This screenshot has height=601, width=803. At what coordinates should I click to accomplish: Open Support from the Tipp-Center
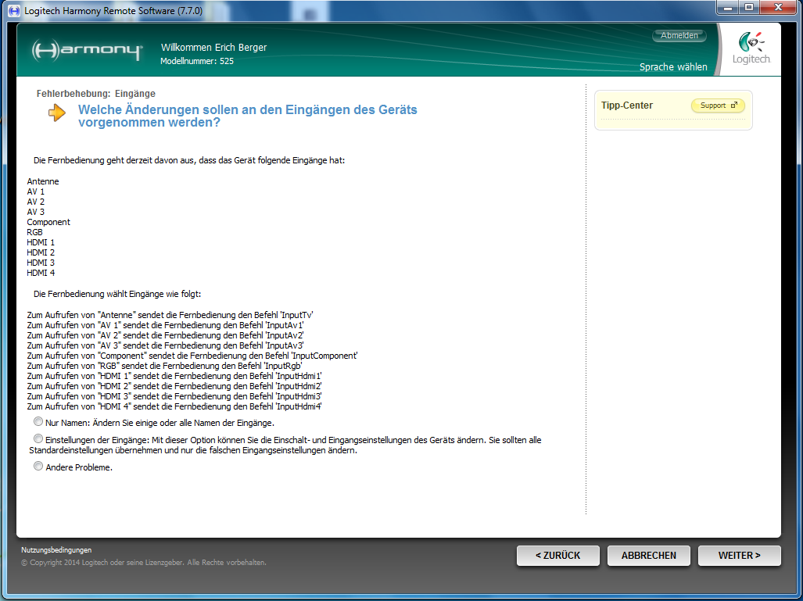(718, 106)
